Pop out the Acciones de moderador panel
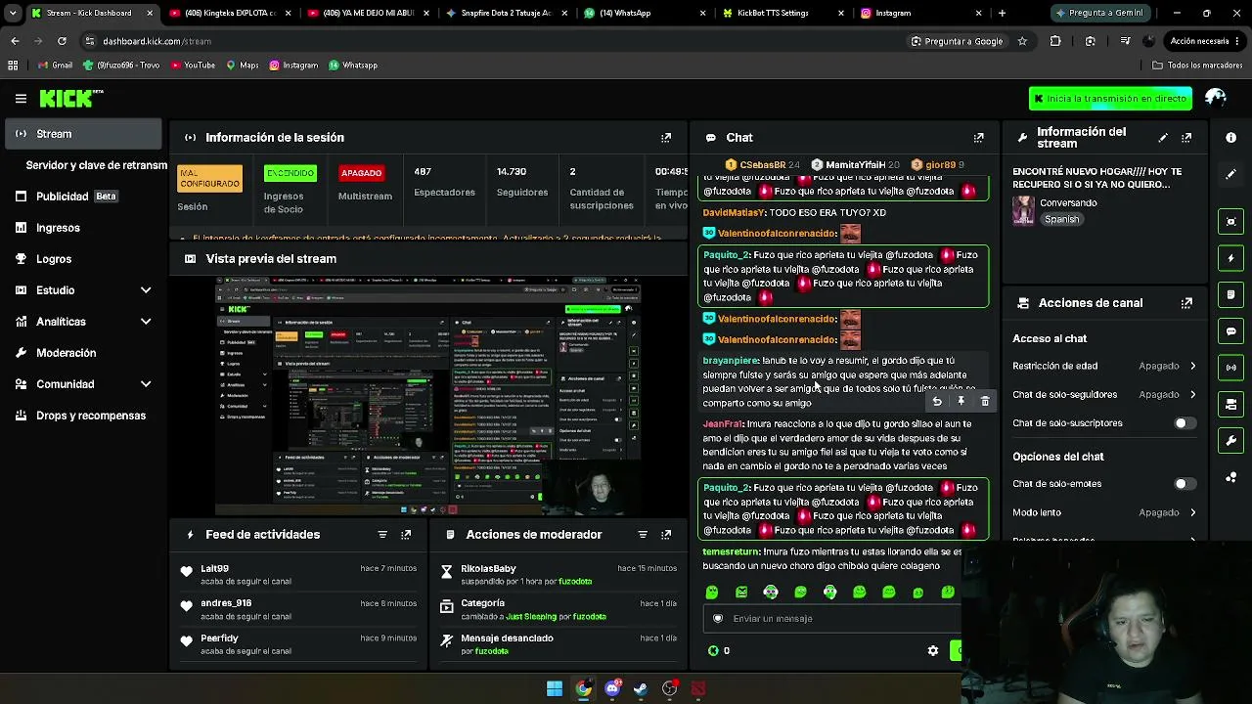This screenshot has height=704, width=1252. [x=666, y=535]
